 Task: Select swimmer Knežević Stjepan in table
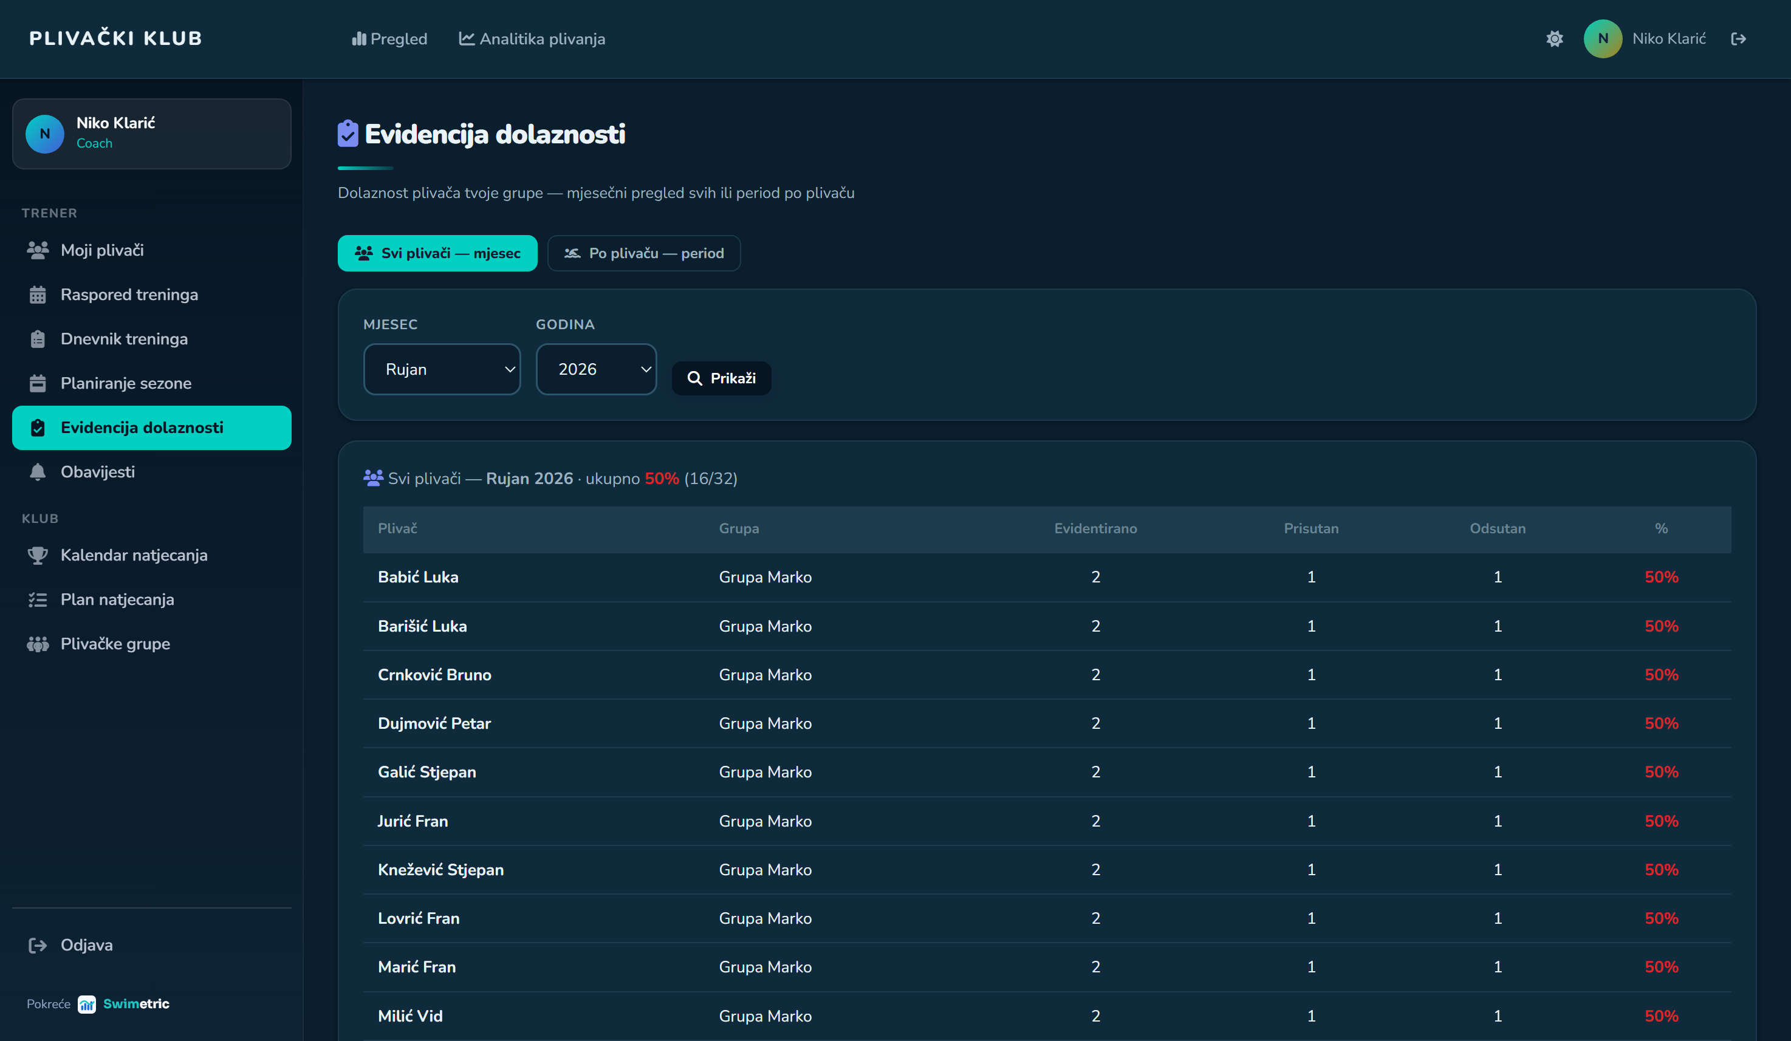coord(440,870)
